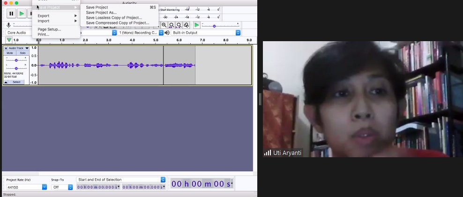Click the Pause transport button

click(11, 14)
